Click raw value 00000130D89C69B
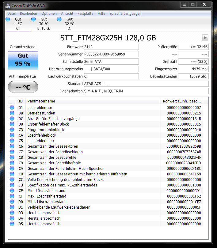217x248 pixels. point(184,146)
